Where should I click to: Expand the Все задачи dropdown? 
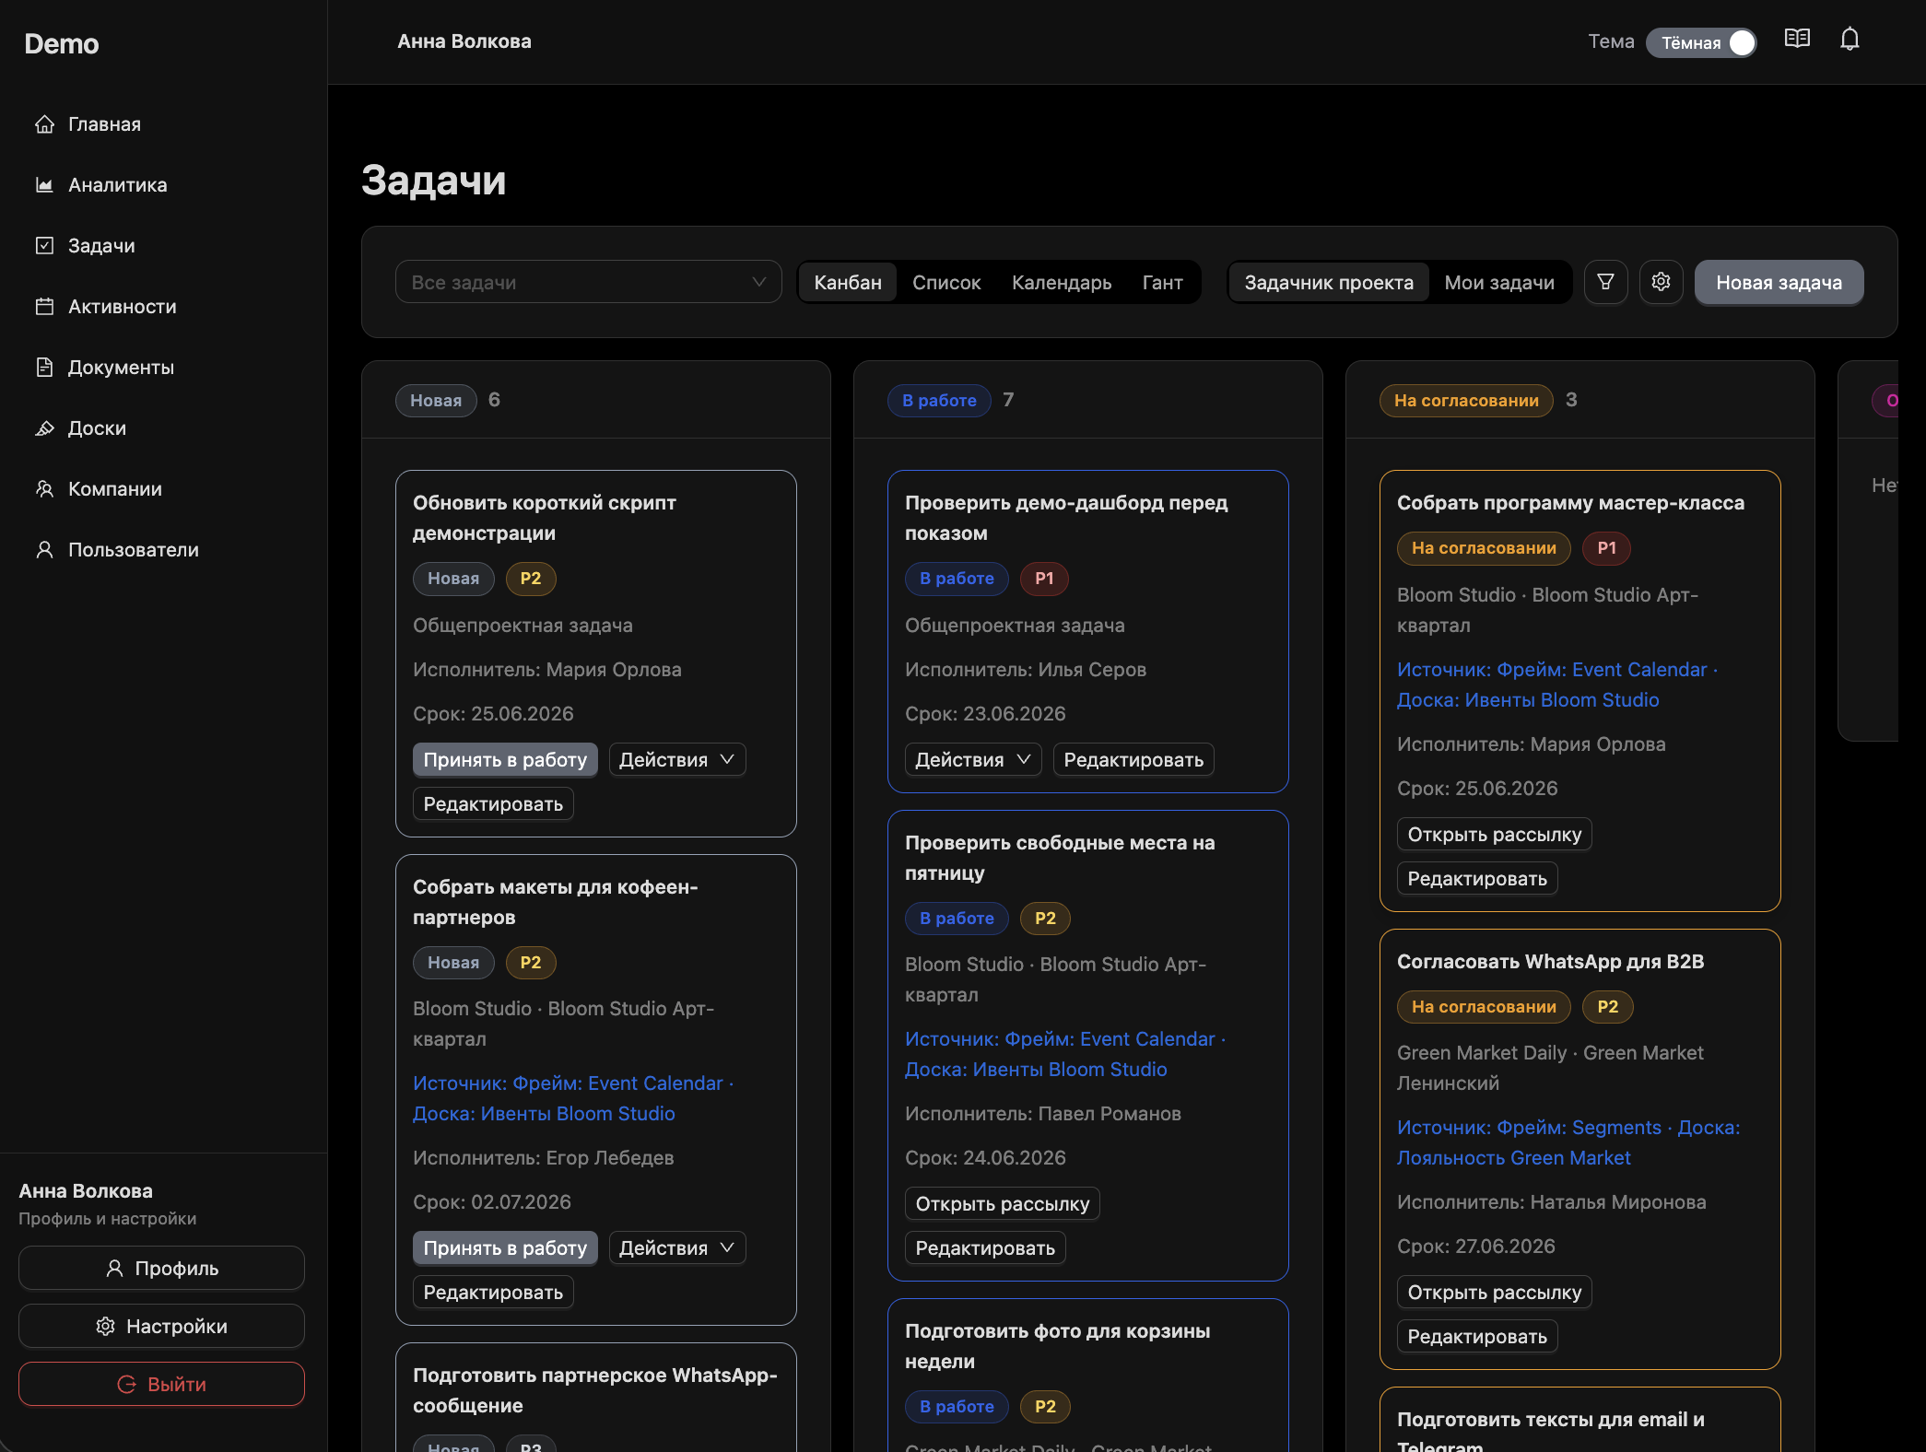[588, 282]
